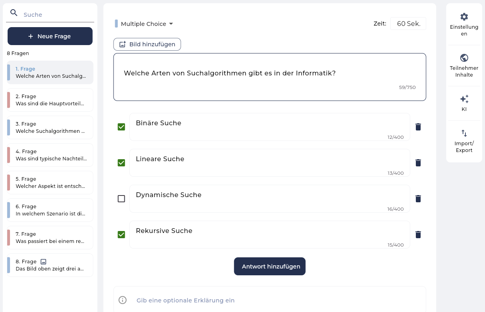Mark Dynamische Suche as correct
This screenshot has width=485, height=312.
tap(121, 199)
